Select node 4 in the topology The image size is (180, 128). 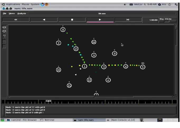(x=126, y=66)
